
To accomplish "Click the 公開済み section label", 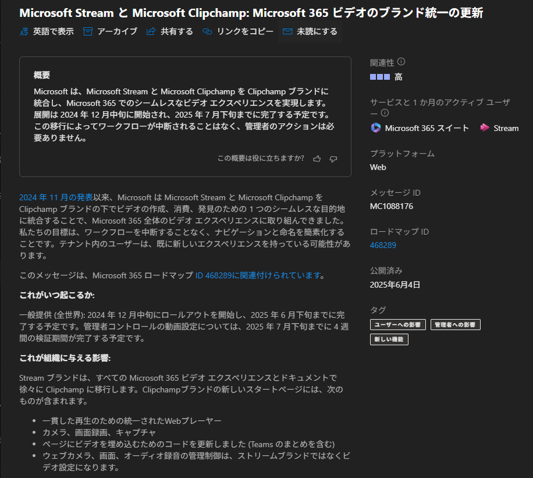I will (386, 271).
